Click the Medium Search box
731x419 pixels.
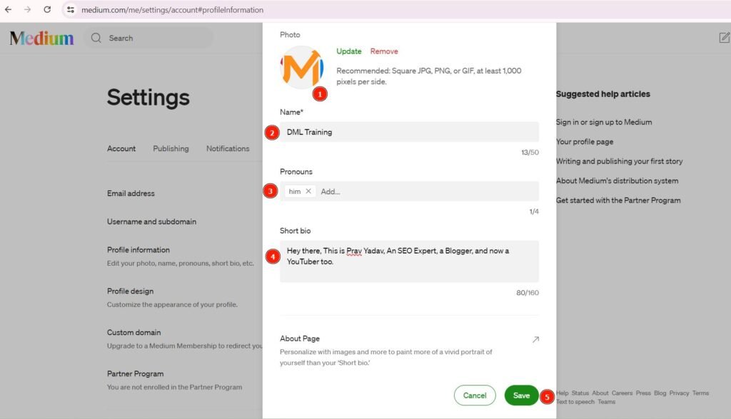149,38
